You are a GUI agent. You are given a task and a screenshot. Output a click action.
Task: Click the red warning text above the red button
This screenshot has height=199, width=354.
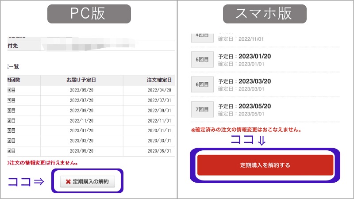pos(246,130)
